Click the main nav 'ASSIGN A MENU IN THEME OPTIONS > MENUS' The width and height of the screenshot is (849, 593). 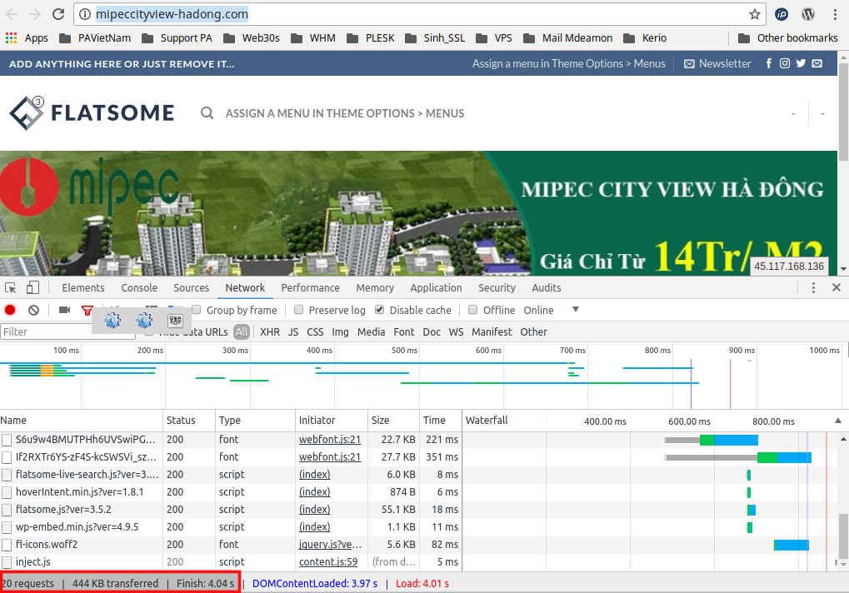[345, 113]
